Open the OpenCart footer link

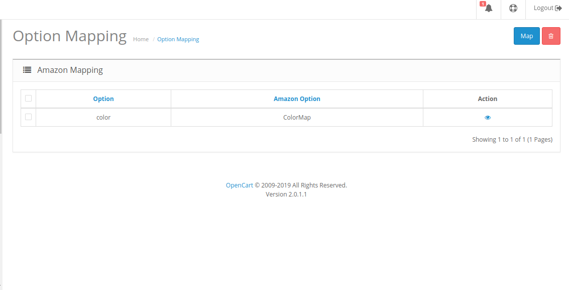(x=239, y=185)
